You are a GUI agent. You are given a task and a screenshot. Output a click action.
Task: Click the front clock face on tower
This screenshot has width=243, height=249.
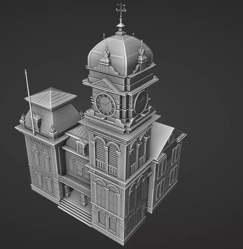pos(105,105)
